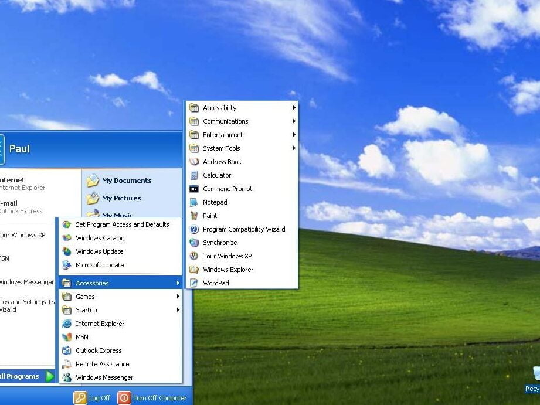Screen dimensions: 540x405
Task: Open My Documents from the Start menu
Action: [126, 181]
